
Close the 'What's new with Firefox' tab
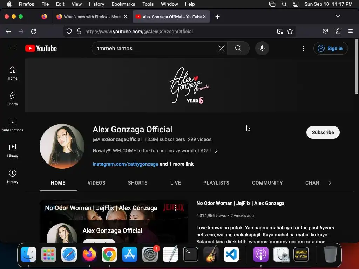click(126, 16)
